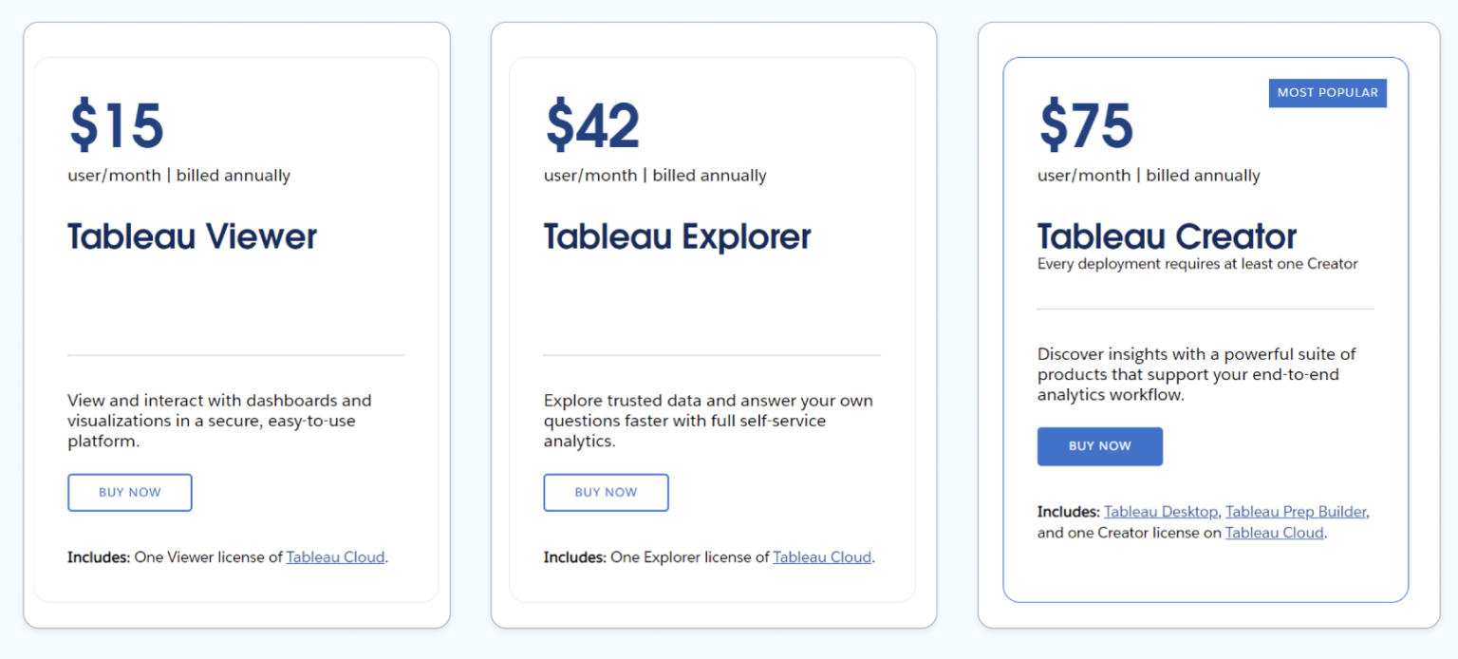The height and width of the screenshot is (659, 1458).
Task: Select the Tableau Viewer plan title
Action: [x=192, y=236]
